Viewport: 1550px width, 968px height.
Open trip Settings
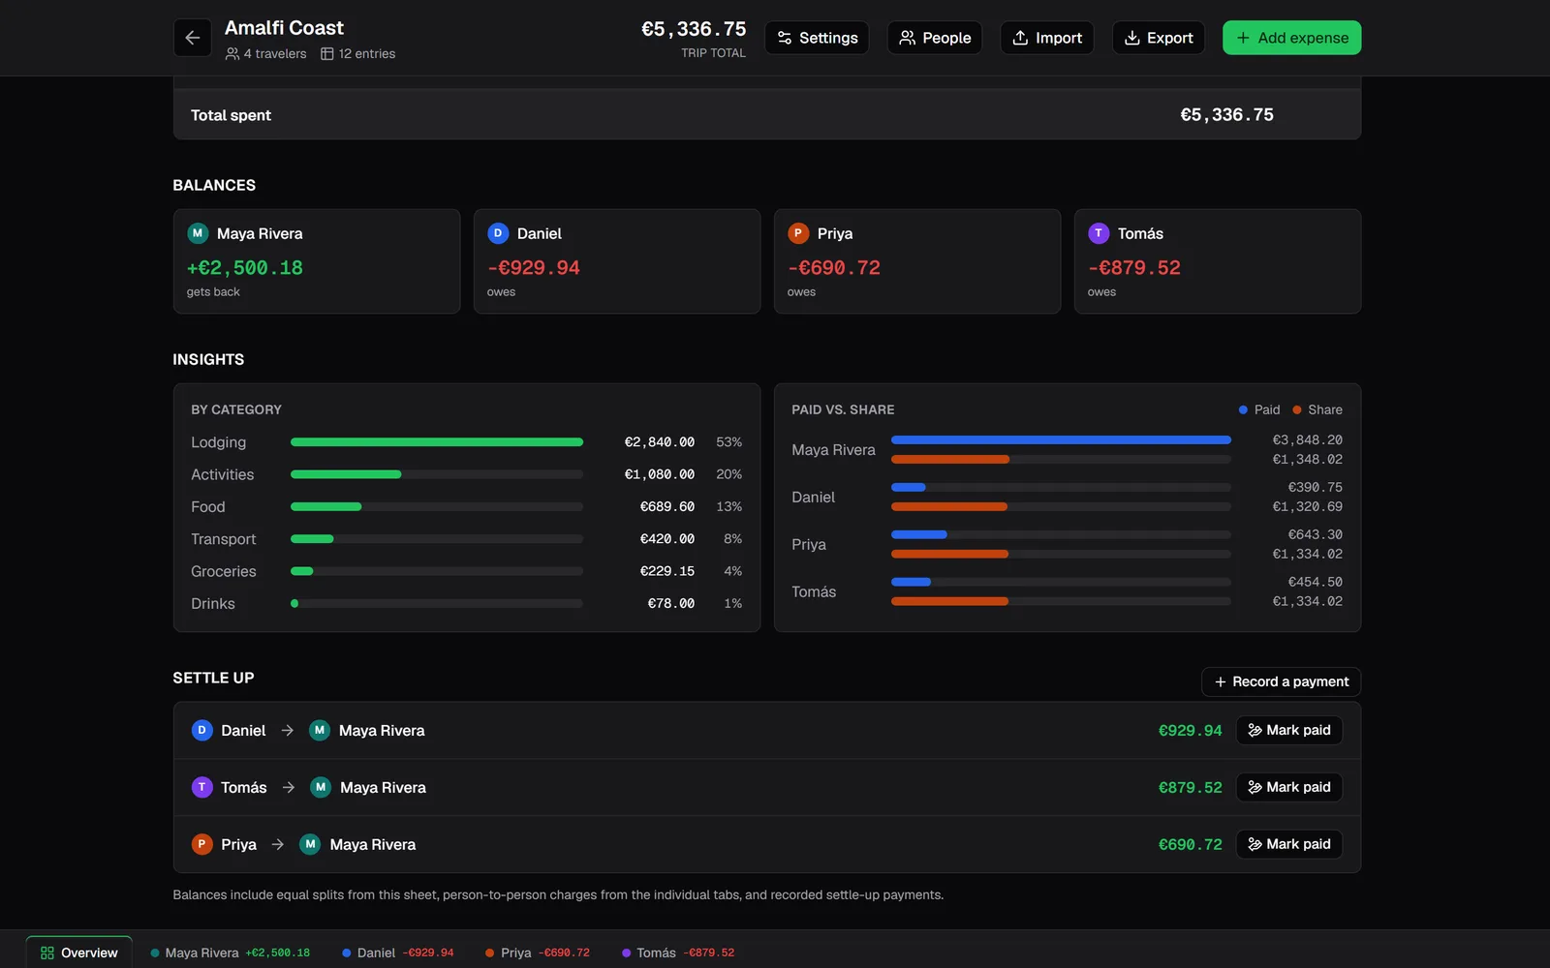[x=817, y=38]
